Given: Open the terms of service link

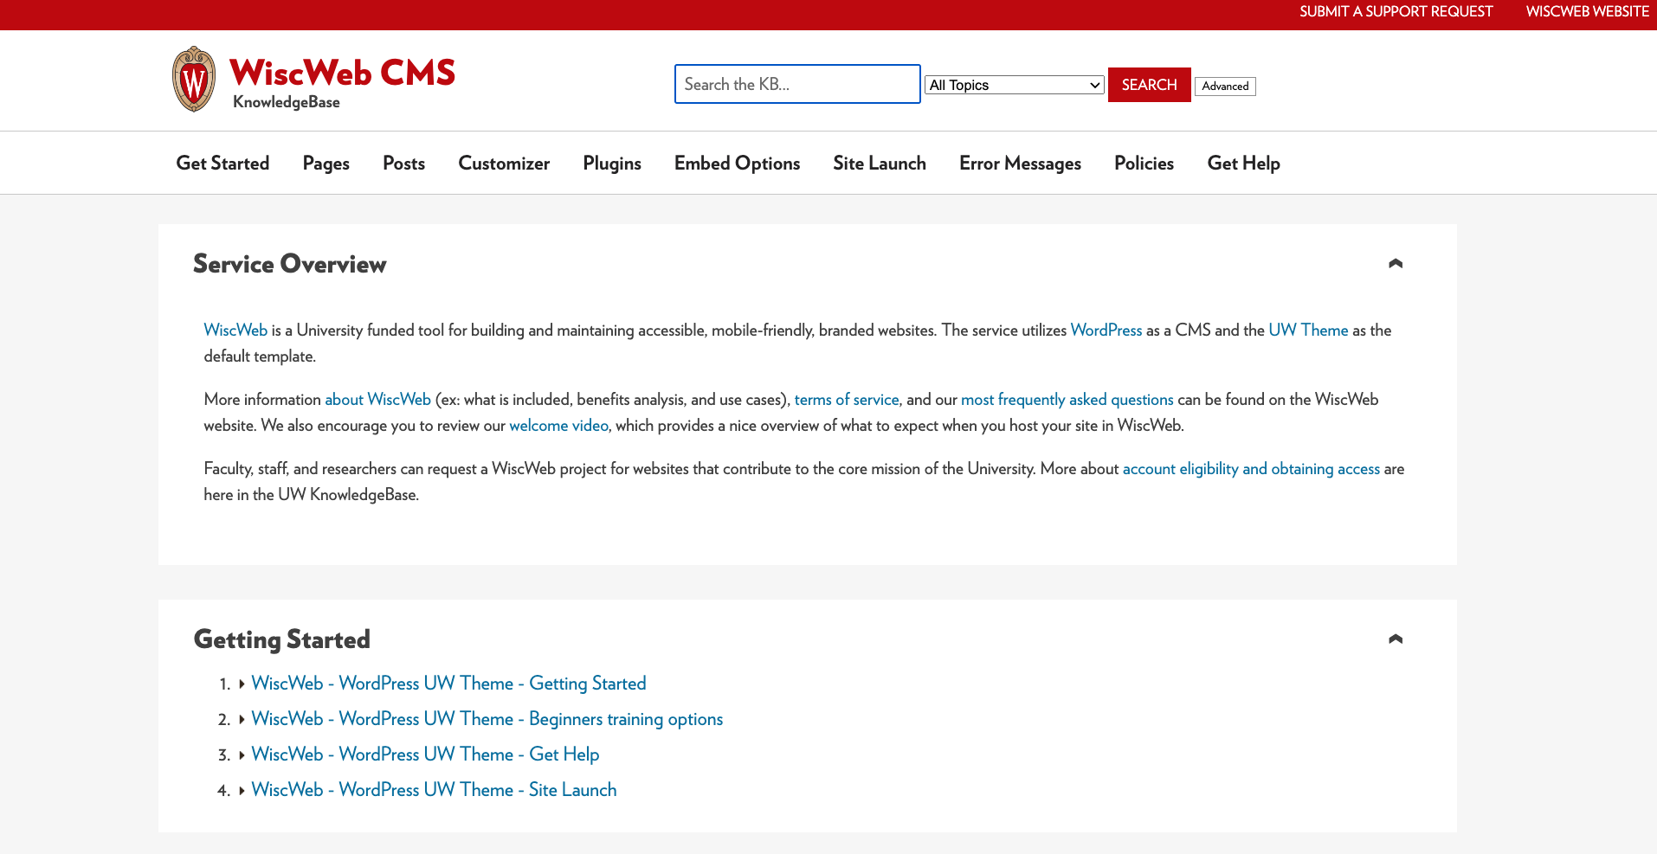Looking at the screenshot, I should [847, 399].
